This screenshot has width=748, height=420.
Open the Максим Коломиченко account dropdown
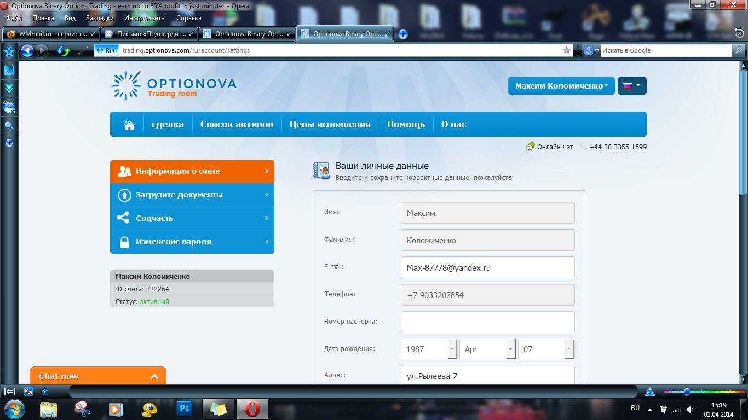click(x=561, y=86)
